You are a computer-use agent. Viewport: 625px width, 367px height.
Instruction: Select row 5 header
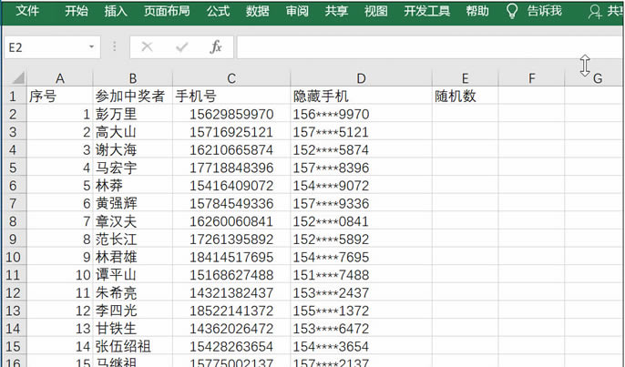pyautogui.click(x=14, y=168)
